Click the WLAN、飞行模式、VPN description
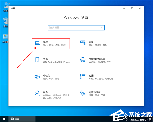The height and width of the screenshot is (122, 153). tap(100, 62)
